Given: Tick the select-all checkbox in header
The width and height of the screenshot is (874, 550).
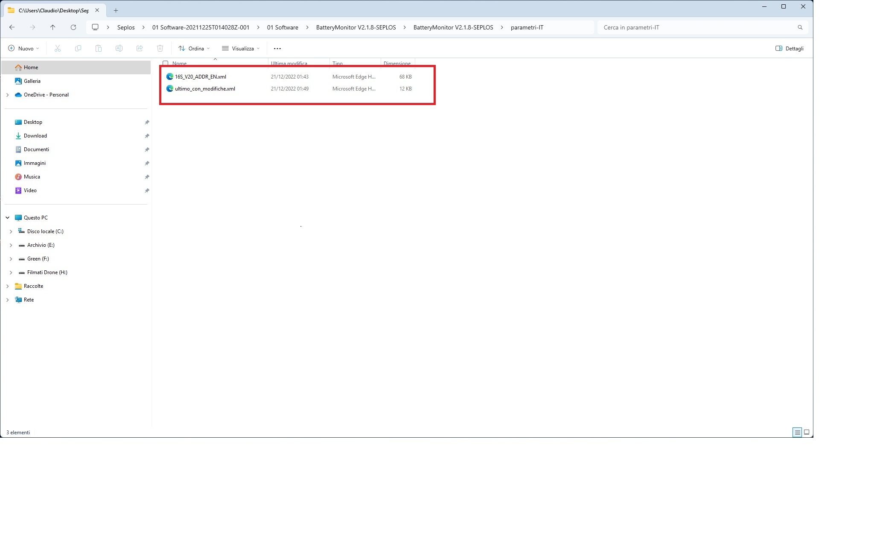Looking at the screenshot, I should [166, 63].
